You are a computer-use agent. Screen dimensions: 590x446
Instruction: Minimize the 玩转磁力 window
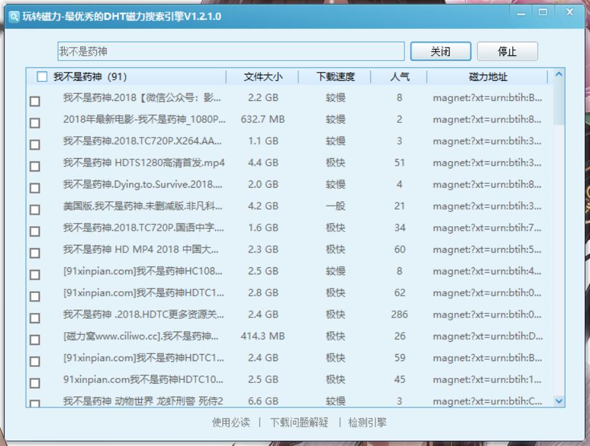pyautogui.click(x=521, y=13)
